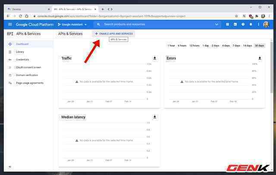276x175 pixels.
Task: Click the OAuth consent screen icon
Action: [x=10, y=67]
